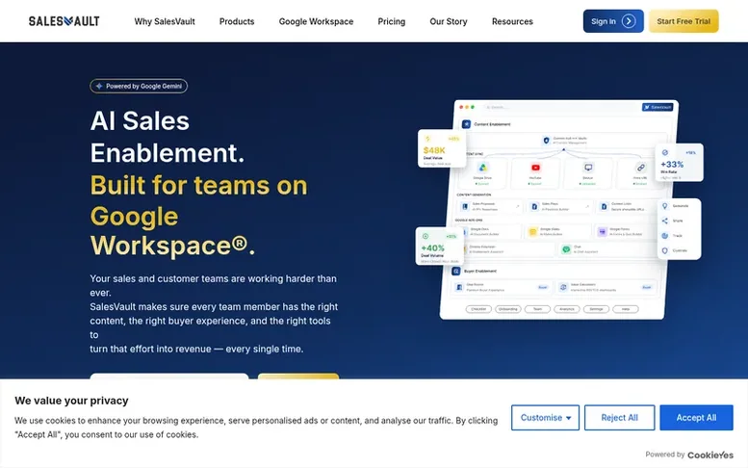Click the "AI Sales" headline text
This screenshot has width=748, height=468.
(140, 120)
